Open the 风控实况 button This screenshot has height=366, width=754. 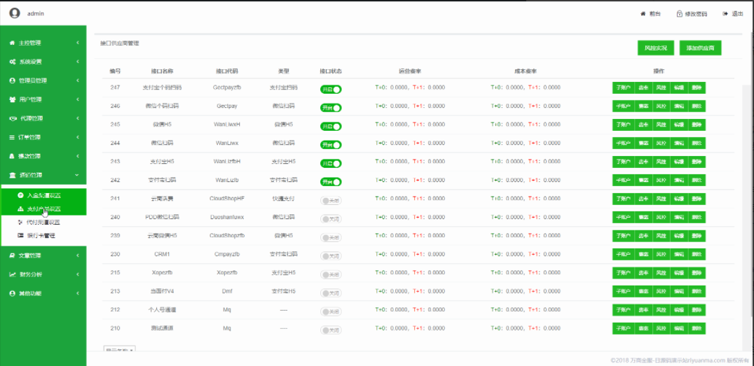(656, 48)
